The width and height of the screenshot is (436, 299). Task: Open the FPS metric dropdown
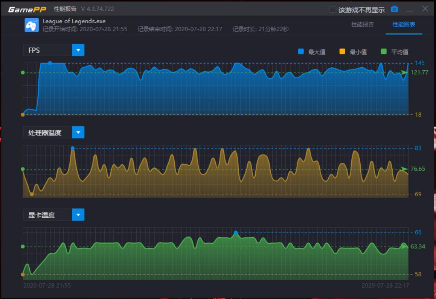click(x=78, y=50)
